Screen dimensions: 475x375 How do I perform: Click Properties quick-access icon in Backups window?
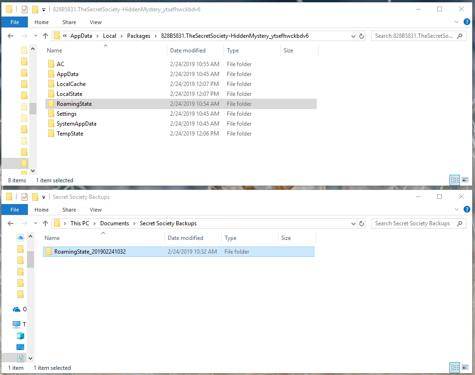[x=25, y=197]
